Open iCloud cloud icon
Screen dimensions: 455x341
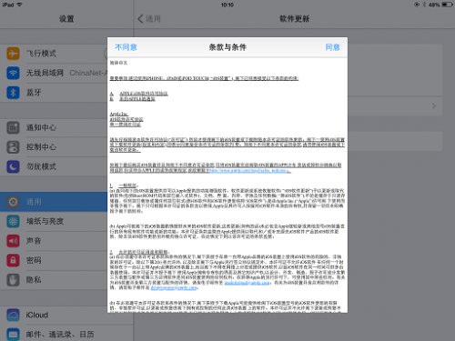[13, 316]
